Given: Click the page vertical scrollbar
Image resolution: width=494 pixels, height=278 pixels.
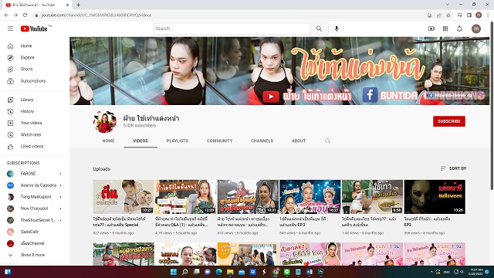Looking at the screenshot, I should click(492, 106).
